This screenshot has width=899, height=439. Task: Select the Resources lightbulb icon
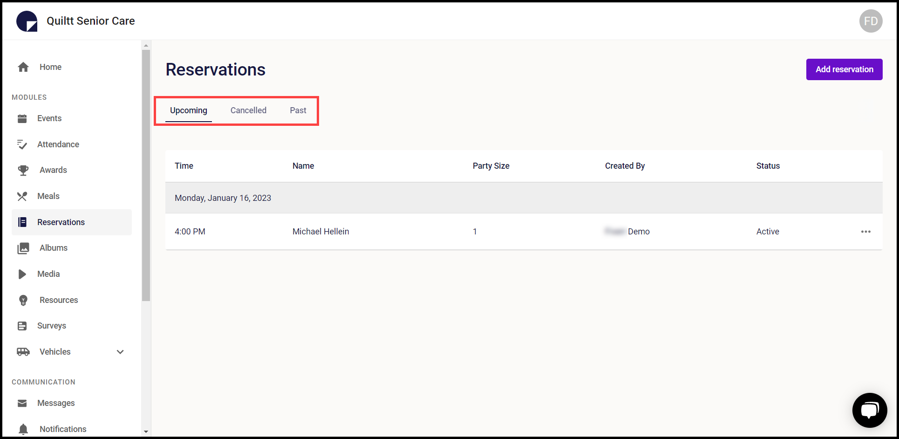tap(23, 300)
